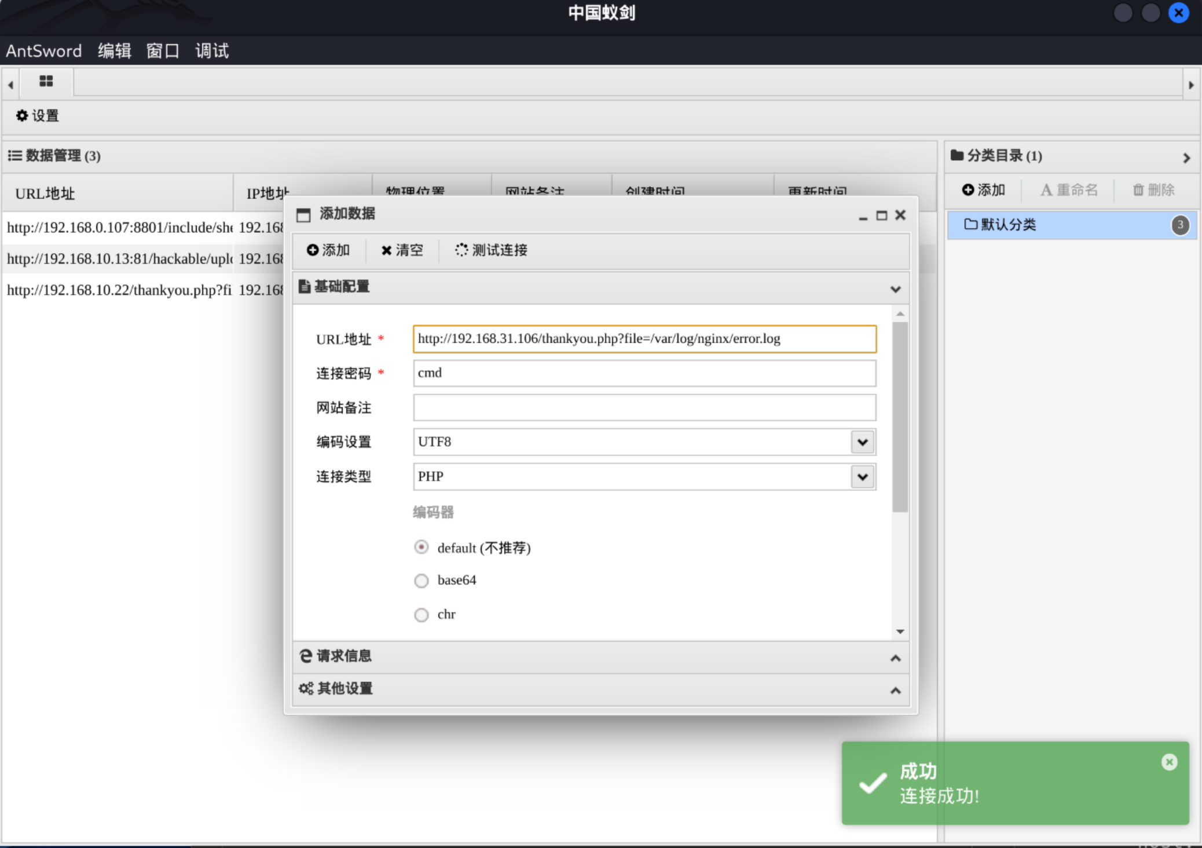The width and height of the screenshot is (1202, 848).
Task: Select the 192.168.10.13:81 hackable row
Action: [x=119, y=258]
